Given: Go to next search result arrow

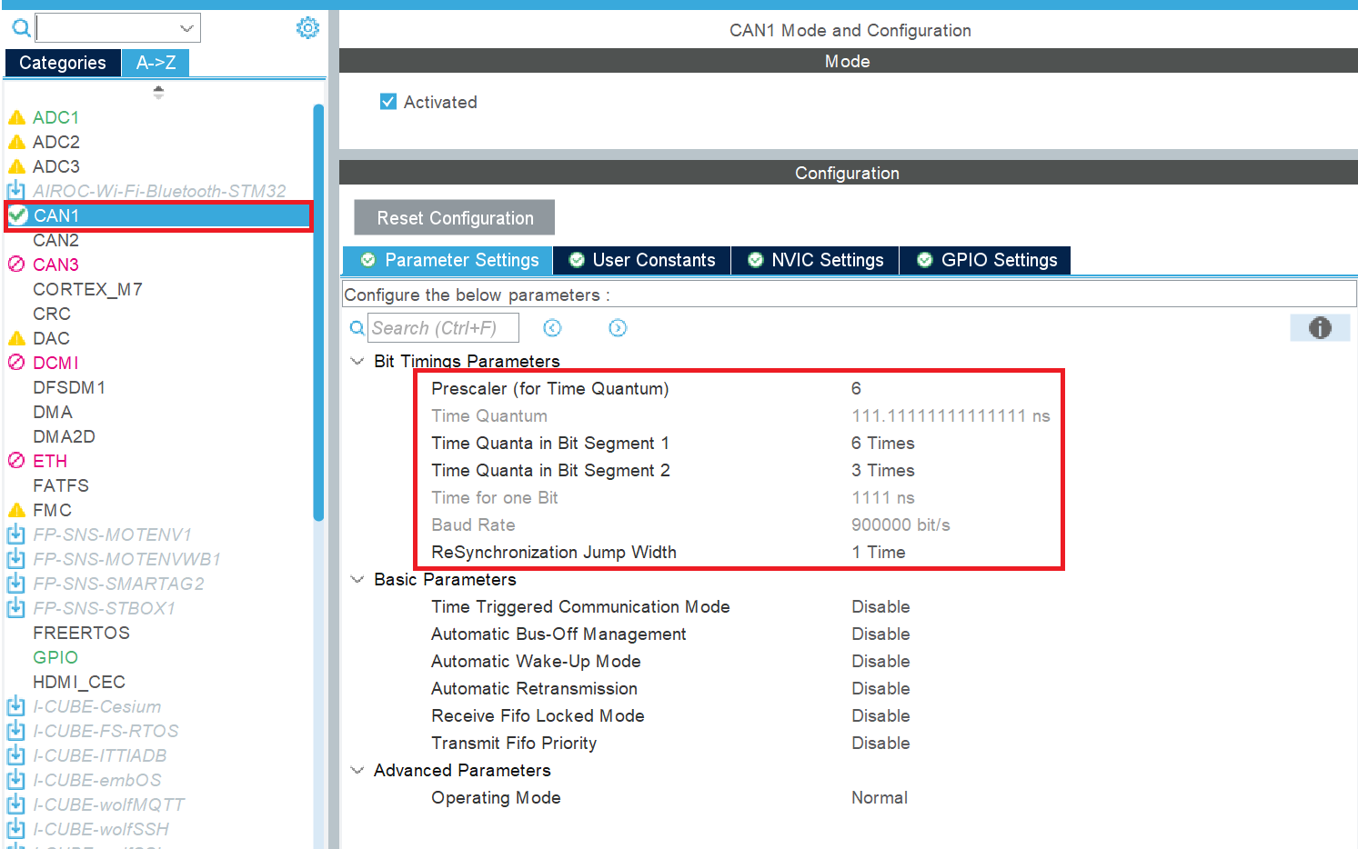Looking at the screenshot, I should click(618, 328).
